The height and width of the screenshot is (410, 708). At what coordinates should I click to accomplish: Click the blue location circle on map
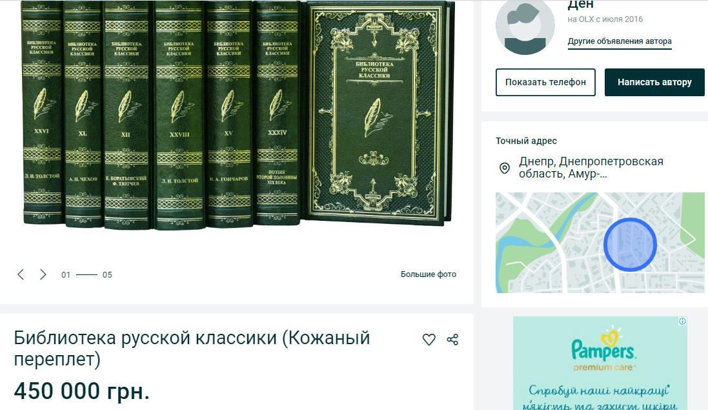pyautogui.click(x=630, y=244)
